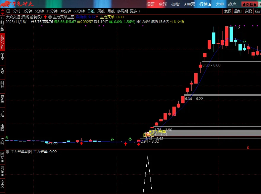Click the red S marker on chart bottom
The height and width of the screenshot is (194, 261).
click(x=248, y=147)
